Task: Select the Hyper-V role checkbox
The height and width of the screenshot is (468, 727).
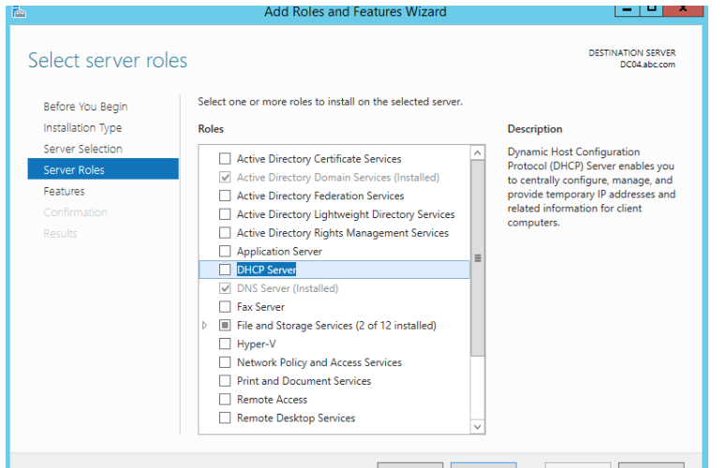Action: 224,344
